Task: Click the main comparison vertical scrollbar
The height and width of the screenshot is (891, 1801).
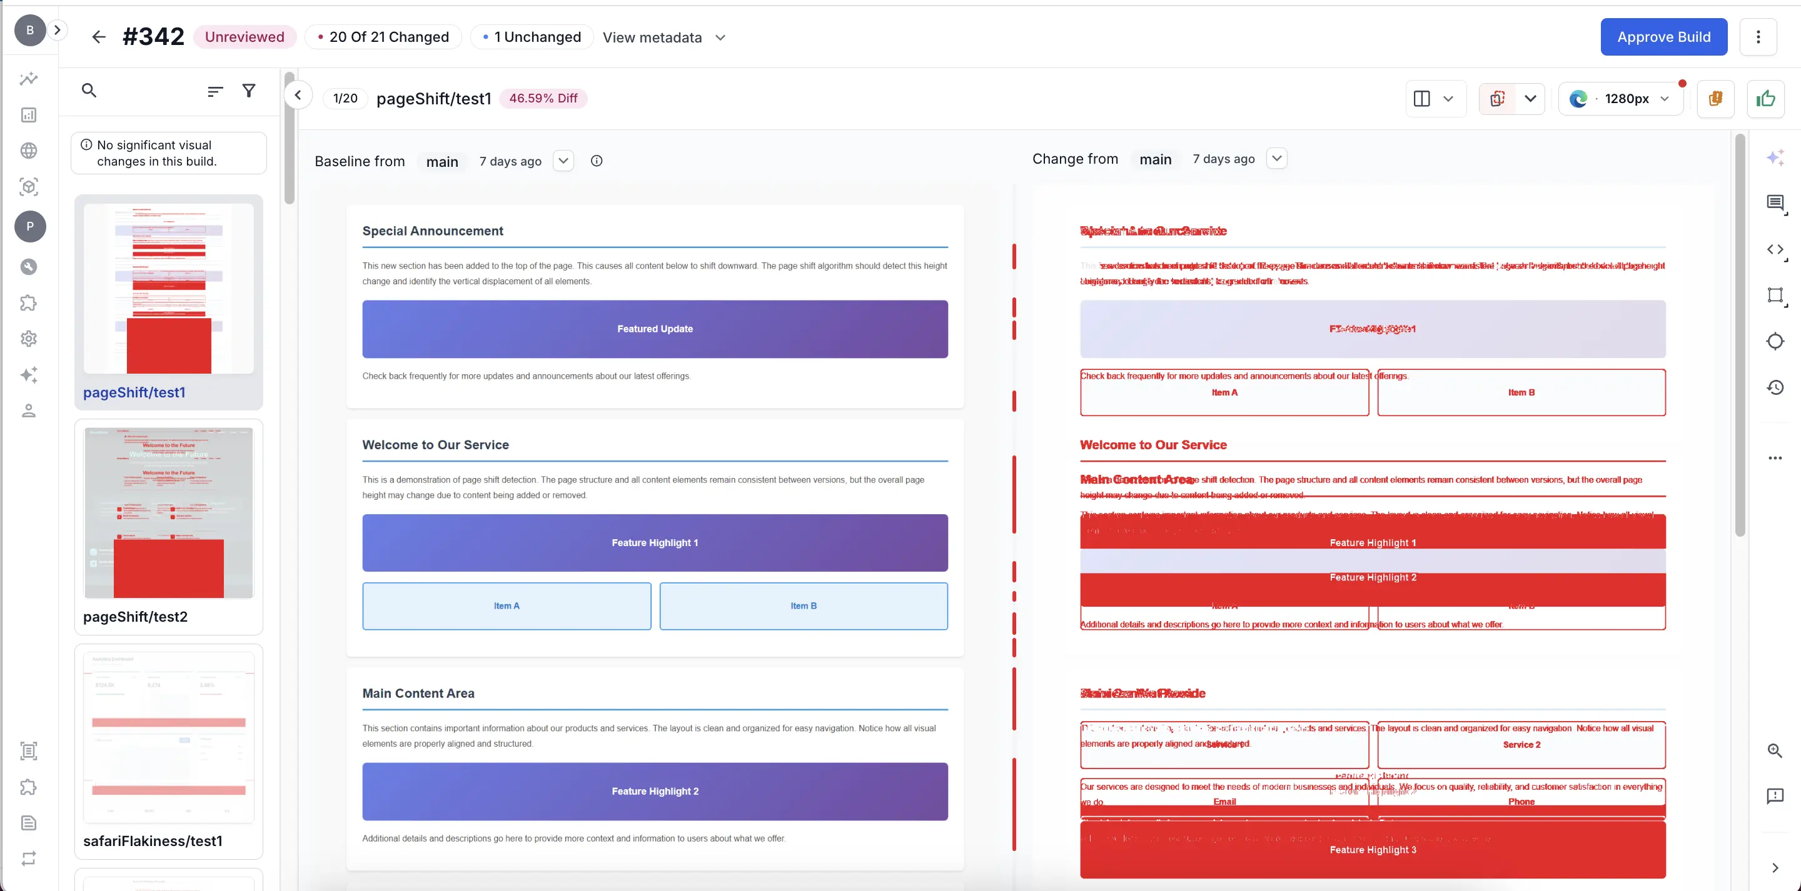Action: point(1740,336)
